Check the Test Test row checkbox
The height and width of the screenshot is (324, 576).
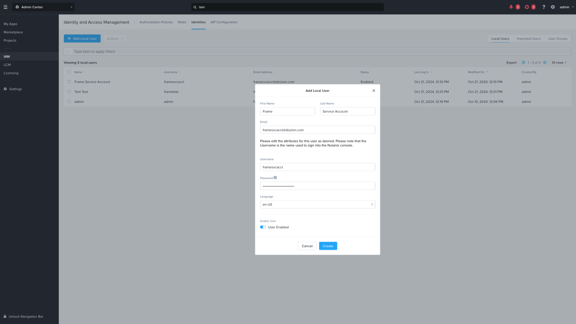click(69, 92)
